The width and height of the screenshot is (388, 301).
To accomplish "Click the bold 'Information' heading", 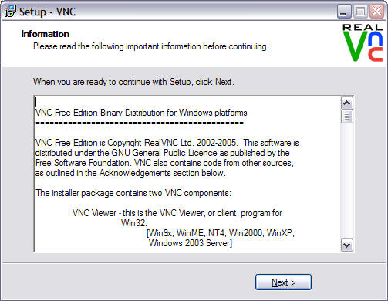I will pos(46,34).
